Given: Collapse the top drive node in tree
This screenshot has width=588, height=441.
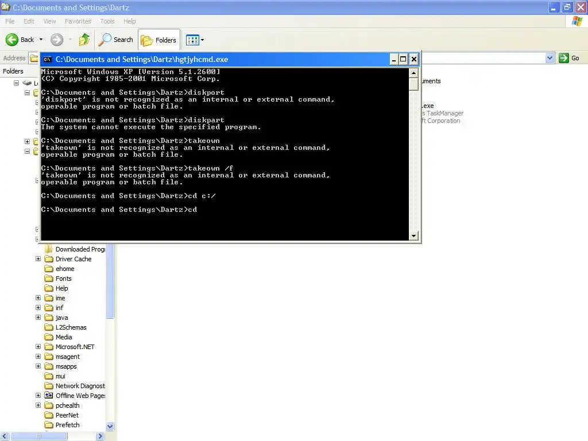Looking at the screenshot, I should (x=16, y=83).
